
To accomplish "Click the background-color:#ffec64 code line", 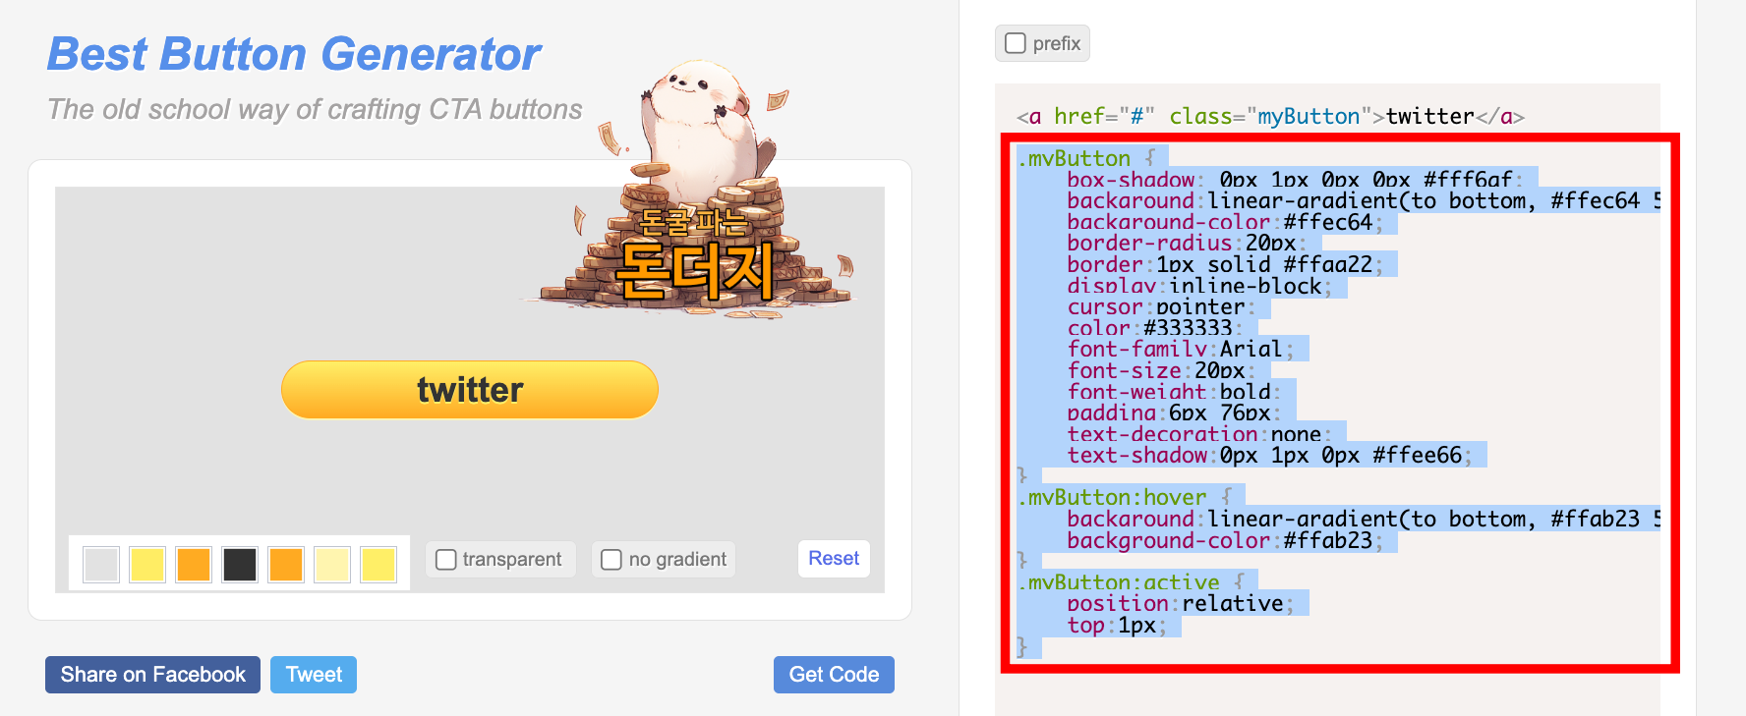I will pyautogui.click(x=1227, y=222).
